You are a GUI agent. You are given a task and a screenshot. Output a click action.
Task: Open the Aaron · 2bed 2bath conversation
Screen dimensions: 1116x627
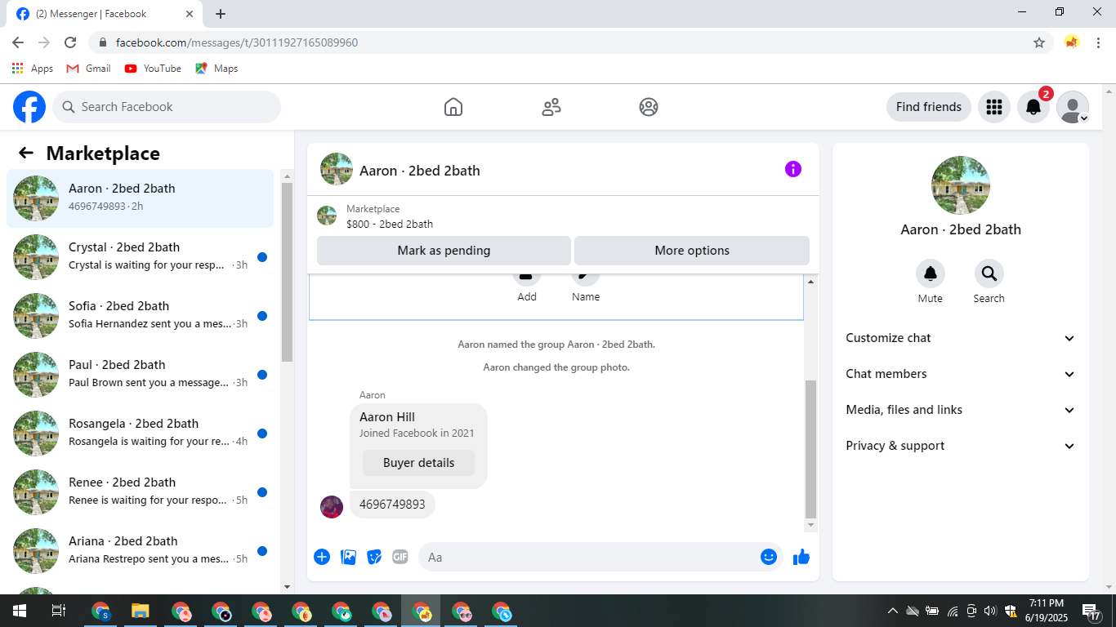[x=140, y=198]
